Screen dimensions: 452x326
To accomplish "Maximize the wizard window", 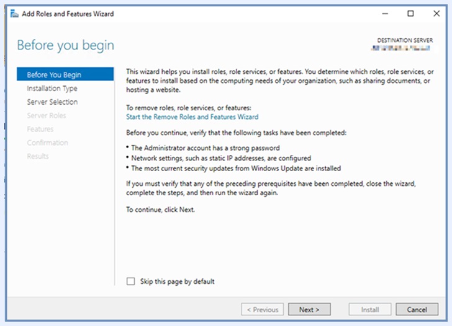I will [410, 14].
